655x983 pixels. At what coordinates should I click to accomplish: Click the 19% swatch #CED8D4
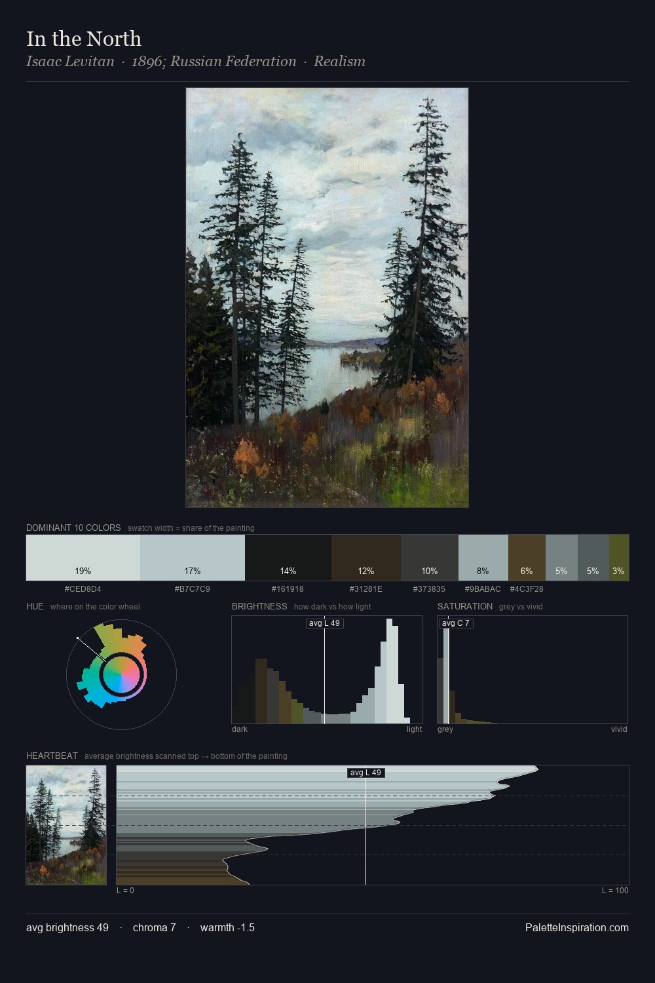click(83, 558)
